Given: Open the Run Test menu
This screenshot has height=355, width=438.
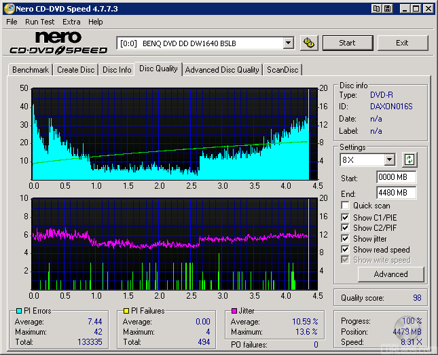Looking at the screenshot, I should pyautogui.click(x=40, y=22).
